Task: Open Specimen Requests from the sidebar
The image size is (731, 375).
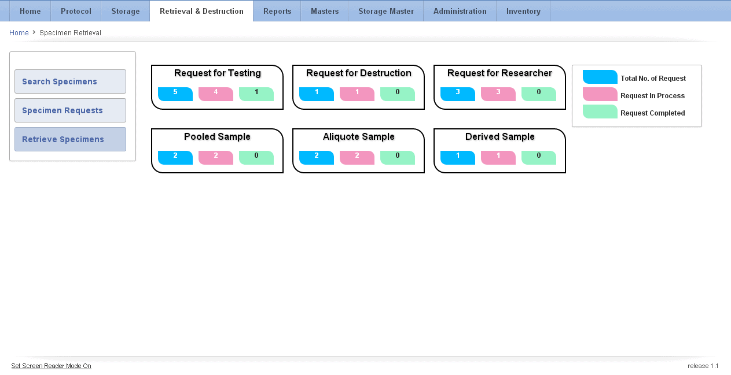Action: (x=70, y=110)
